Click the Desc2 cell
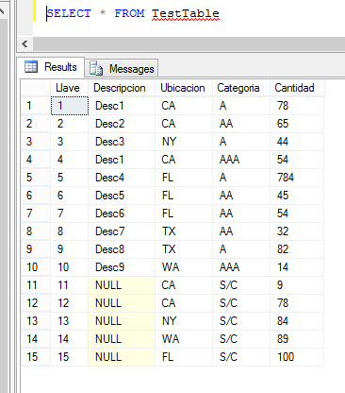This screenshot has width=345, height=393. [122, 124]
